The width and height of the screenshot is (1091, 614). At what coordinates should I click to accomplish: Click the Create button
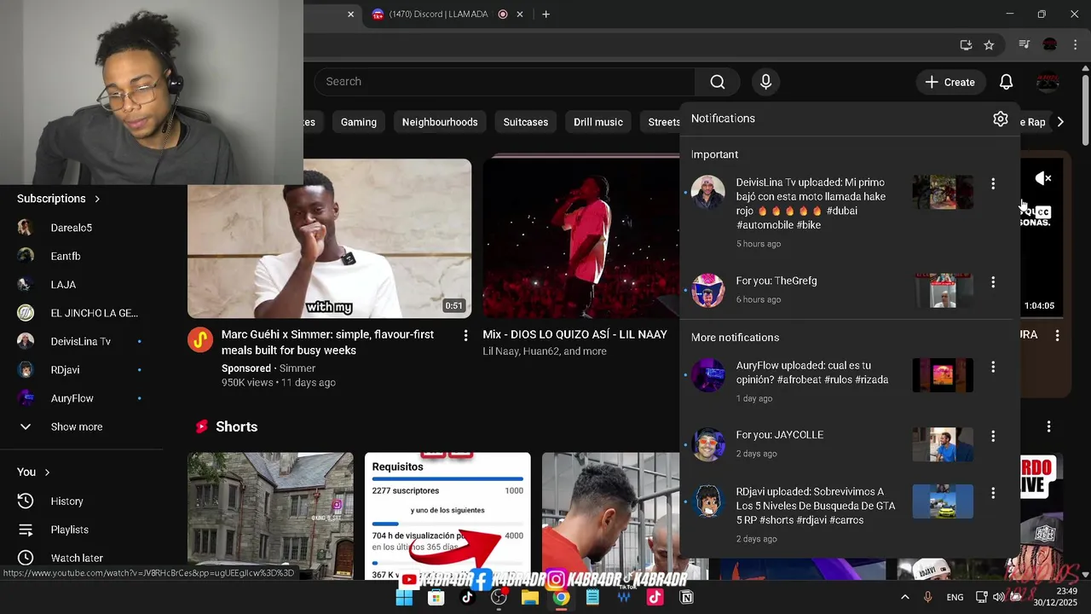tap(950, 82)
